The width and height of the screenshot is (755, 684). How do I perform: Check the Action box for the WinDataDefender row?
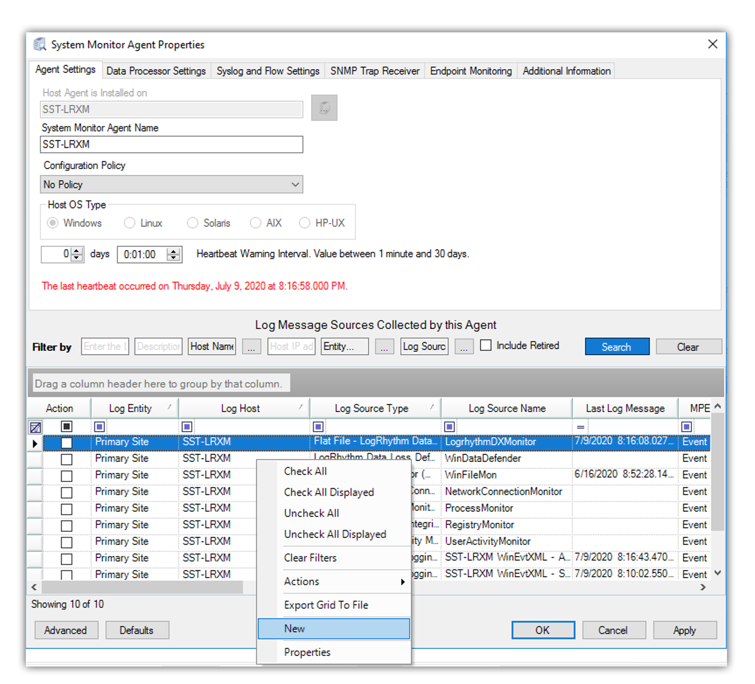(x=67, y=459)
